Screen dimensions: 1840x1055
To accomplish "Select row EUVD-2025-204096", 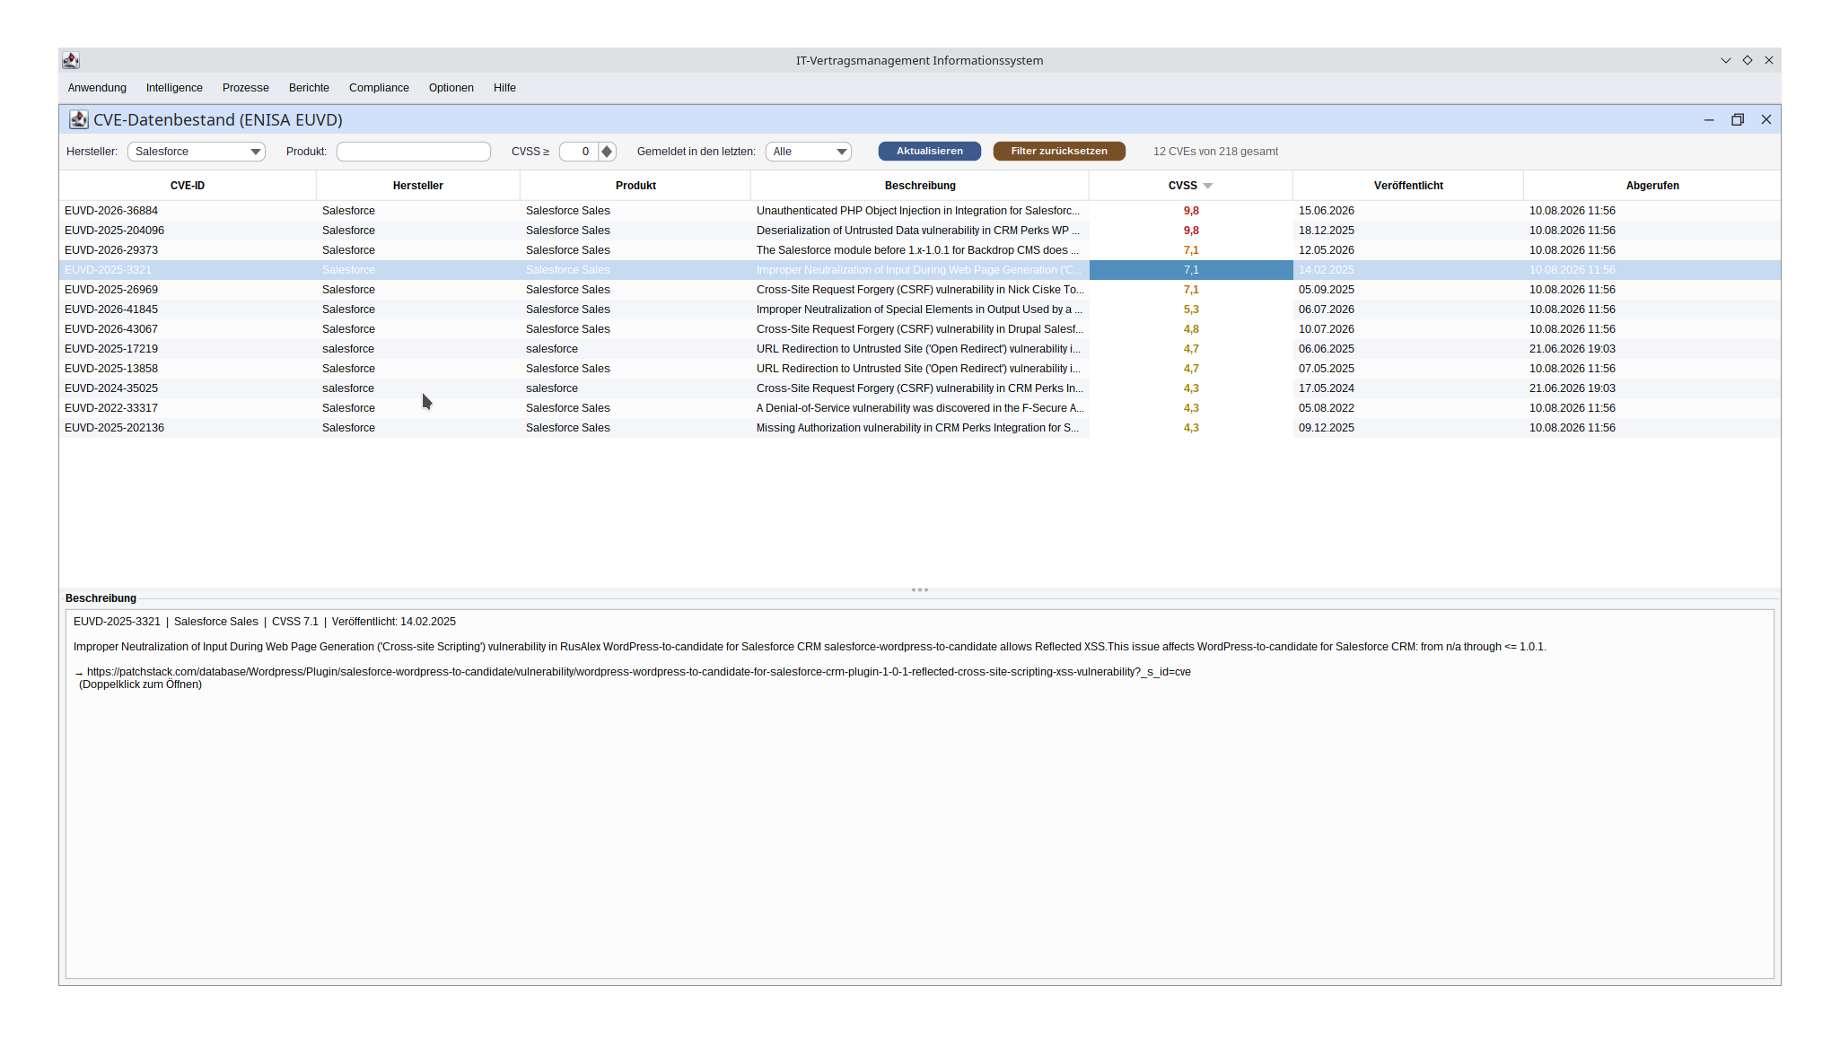I will pos(920,231).
